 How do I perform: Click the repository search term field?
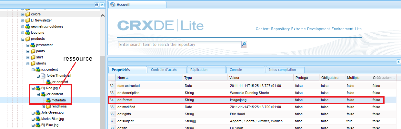click(x=180, y=45)
